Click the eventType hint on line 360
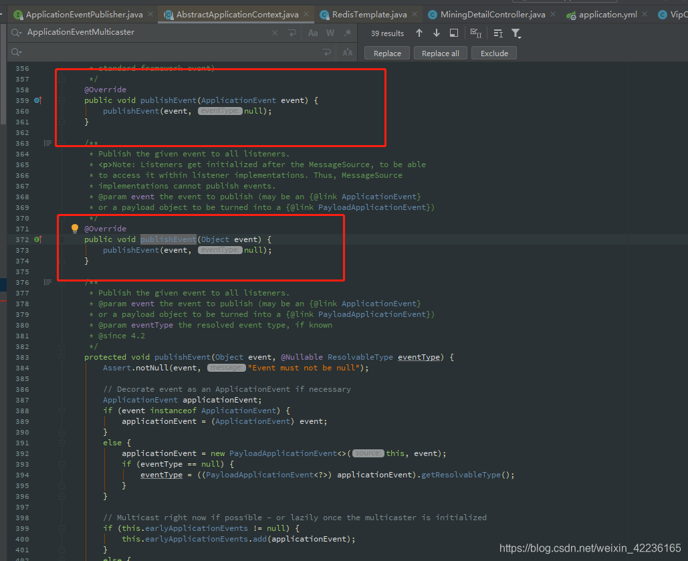This screenshot has height=561, width=688. pos(220,111)
